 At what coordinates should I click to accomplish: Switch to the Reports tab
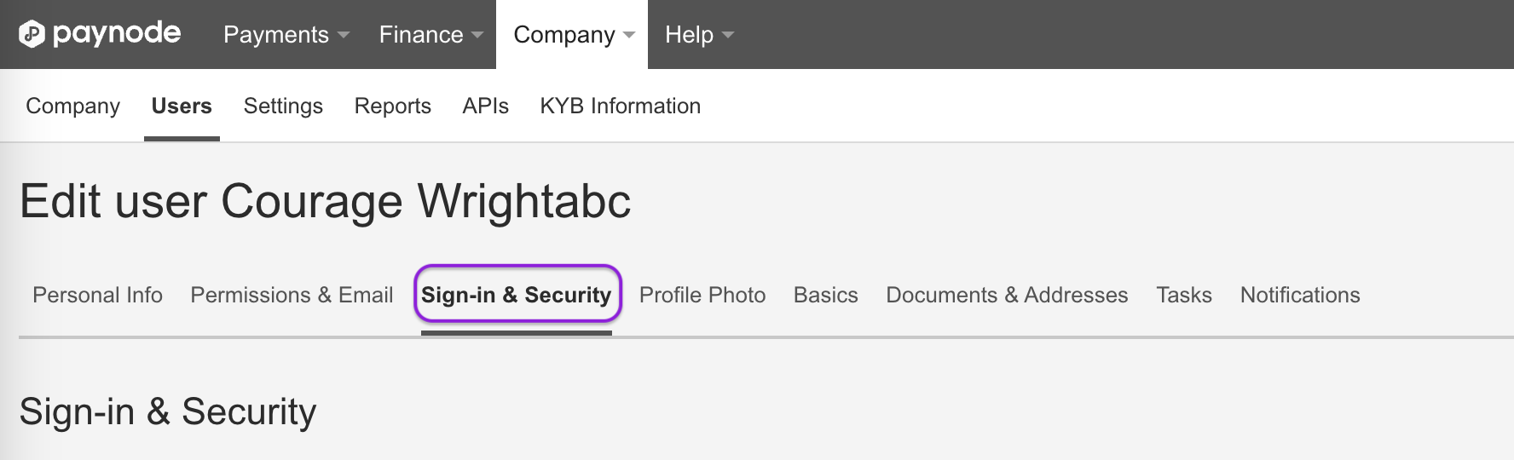tap(392, 106)
